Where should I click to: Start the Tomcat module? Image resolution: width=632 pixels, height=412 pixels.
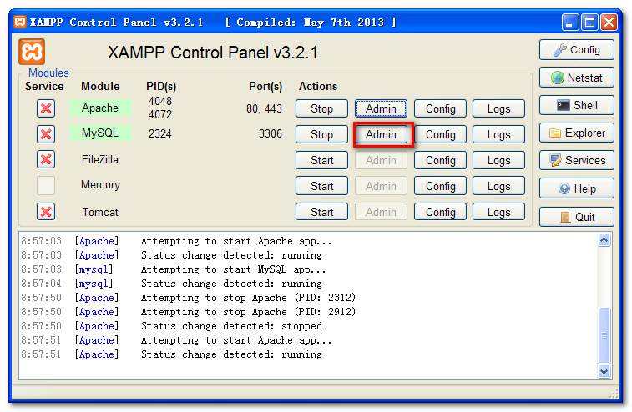point(321,212)
